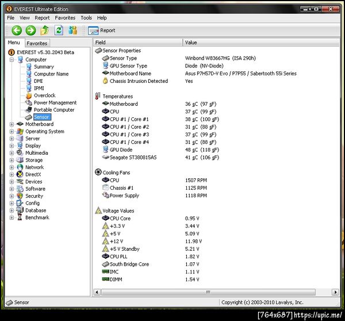
Task: Select the Storage tree item
Action: 34,160
